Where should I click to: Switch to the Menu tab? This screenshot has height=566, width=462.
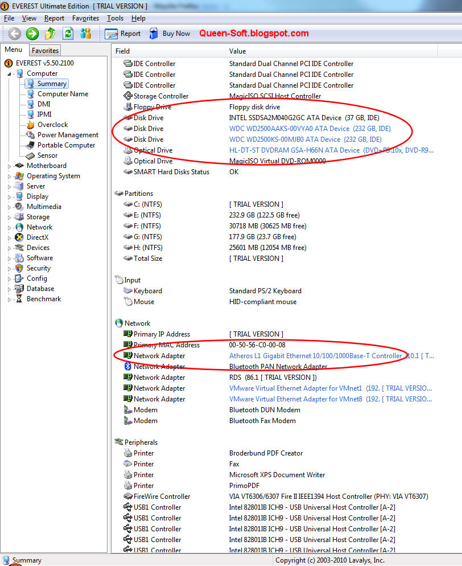tap(13, 50)
